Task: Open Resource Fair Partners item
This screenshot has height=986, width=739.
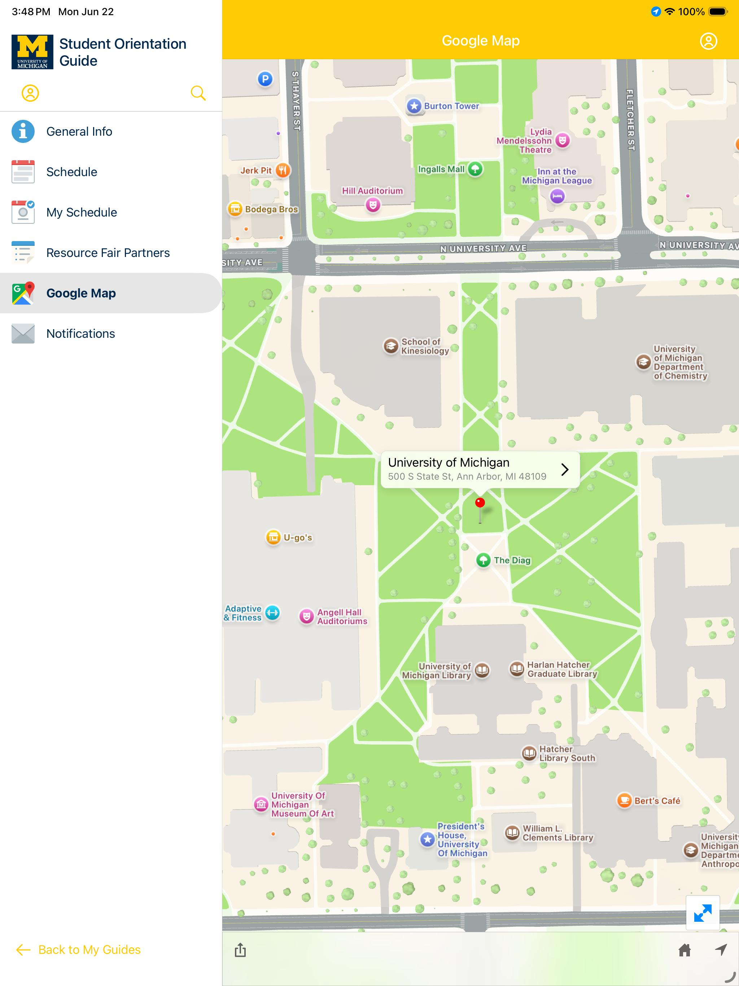Action: 111,253
